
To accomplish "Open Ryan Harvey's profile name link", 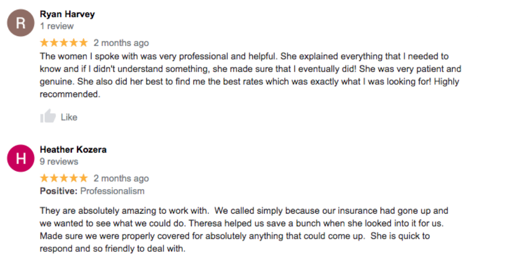I will point(67,14).
